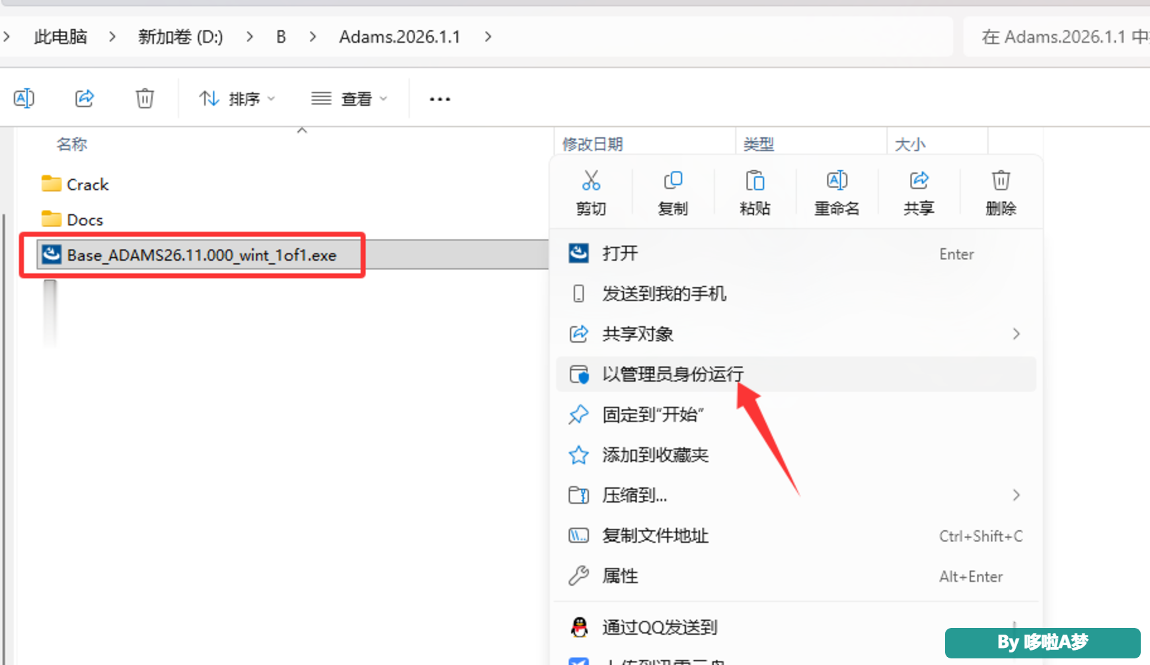Click the chevron after Adams.2026.1.1 in breadcrumb
Screen dimensions: 1150x665
[x=488, y=37]
